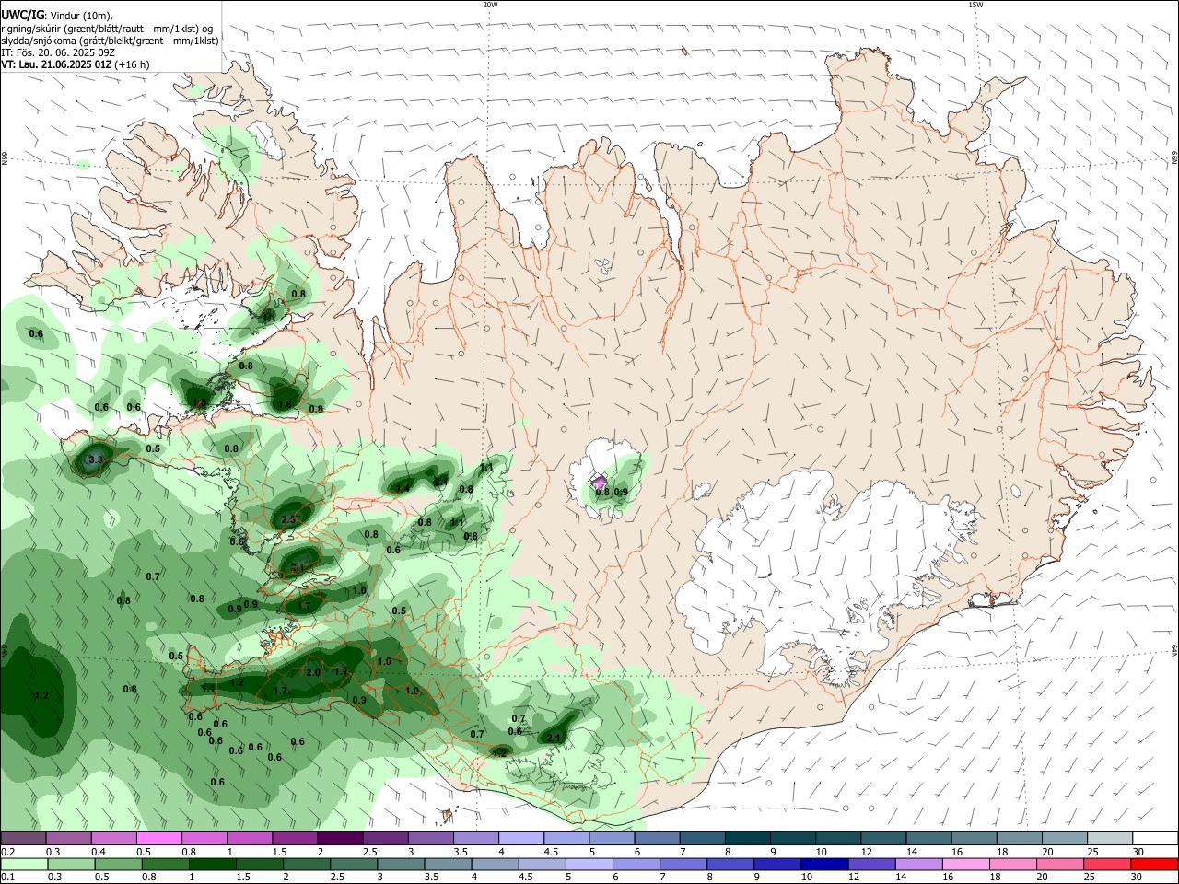
Task: Select the valid time line 'VT: Lau. 21.06.2025 01Z (+16 h)'
Action: pyautogui.click(x=75, y=64)
